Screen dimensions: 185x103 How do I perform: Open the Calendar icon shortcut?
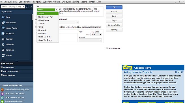tap(3, 39)
